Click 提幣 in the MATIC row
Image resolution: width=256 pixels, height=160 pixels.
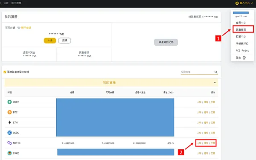coord(206,143)
